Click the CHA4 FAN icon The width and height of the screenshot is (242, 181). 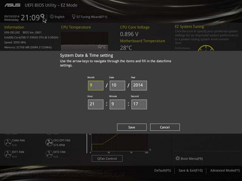pyautogui.click(x=8, y=143)
